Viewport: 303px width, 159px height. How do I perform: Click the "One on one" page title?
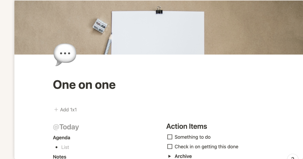(x=84, y=85)
